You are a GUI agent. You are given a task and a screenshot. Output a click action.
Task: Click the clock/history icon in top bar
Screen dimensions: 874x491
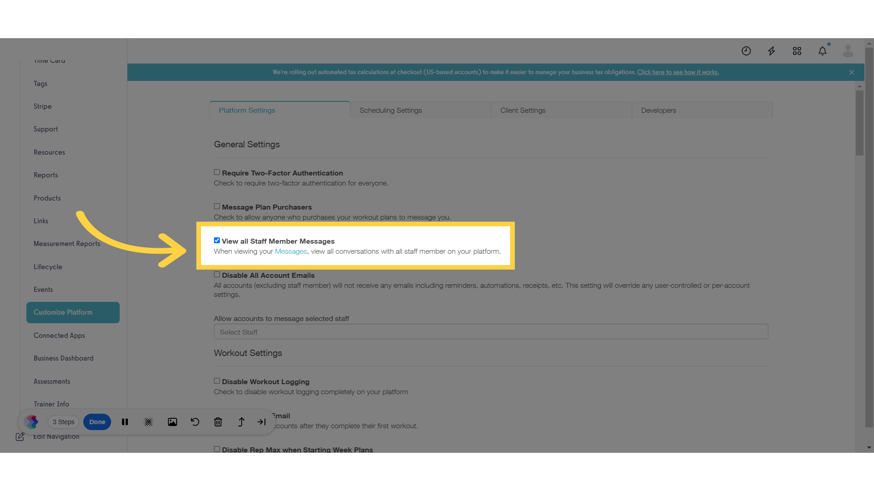click(x=746, y=50)
